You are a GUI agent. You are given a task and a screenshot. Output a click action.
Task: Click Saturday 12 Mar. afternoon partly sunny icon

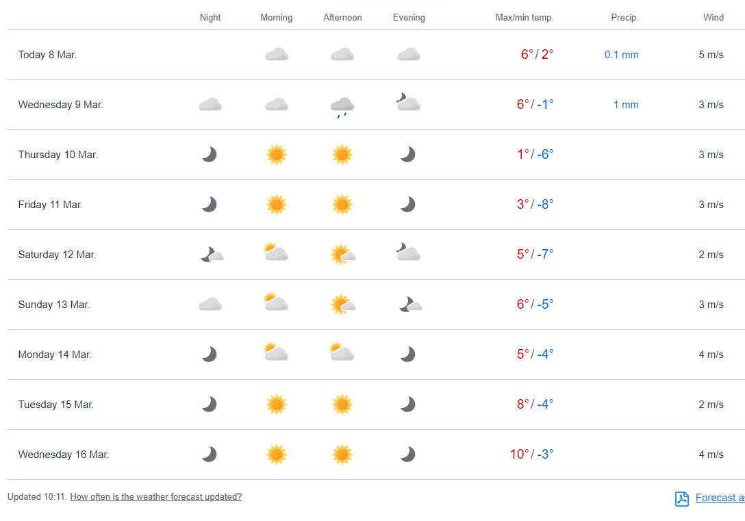tap(342, 255)
